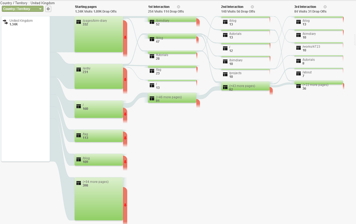Expand the (+43 more pages) second interaction group
This screenshot has width=356, height=224.
pyautogui.click(x=245, y=86)
